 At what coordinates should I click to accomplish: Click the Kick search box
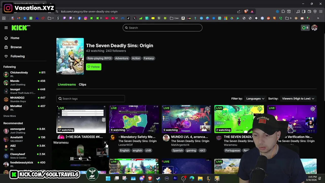point(162,28)
